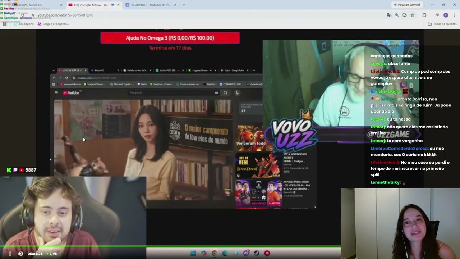Click the streamed taskbar Discord icon
The height and width of the screenshot is (259, 460).
pos(246,253)
